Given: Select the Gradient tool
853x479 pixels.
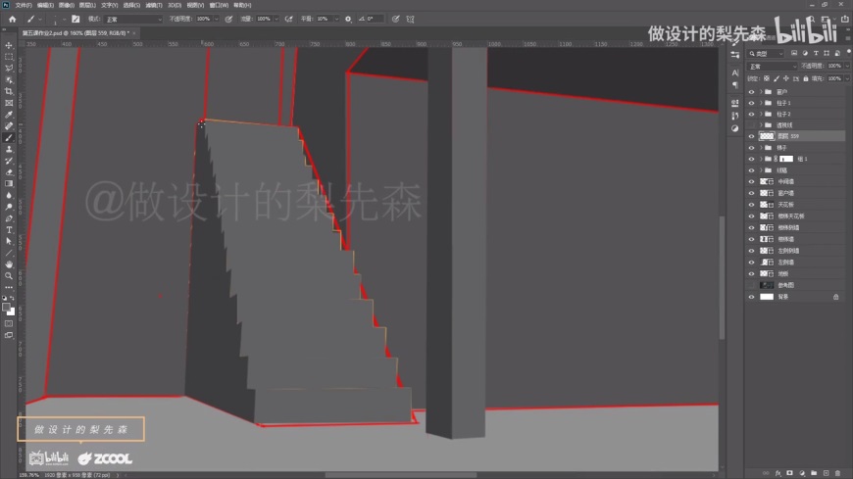Looking at the screenshot, I should click(x=9, y=184).
